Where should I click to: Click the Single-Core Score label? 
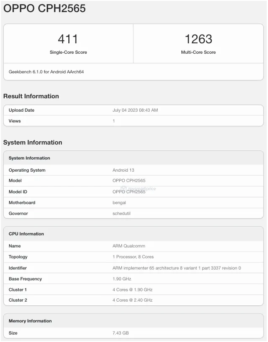click(x=68, y=52)
